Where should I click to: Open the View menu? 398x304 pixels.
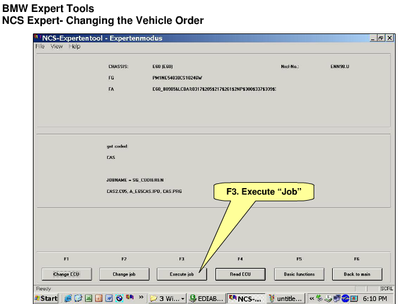click(56, 47)
